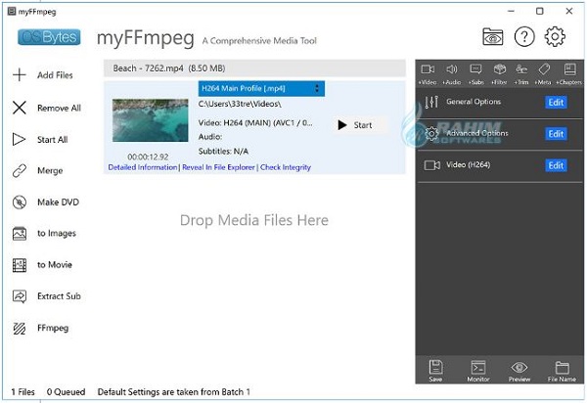This screenshot has height=403, width=587.
Task: Click the 00:00:12.92 duration text
Action: [148, 157]
